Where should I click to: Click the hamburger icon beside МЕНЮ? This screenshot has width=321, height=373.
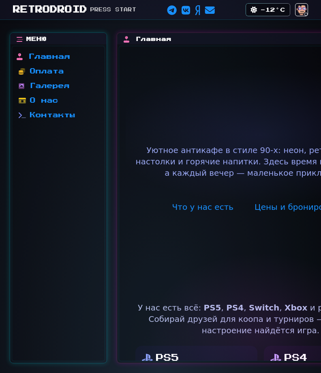[x=19, y=39]
